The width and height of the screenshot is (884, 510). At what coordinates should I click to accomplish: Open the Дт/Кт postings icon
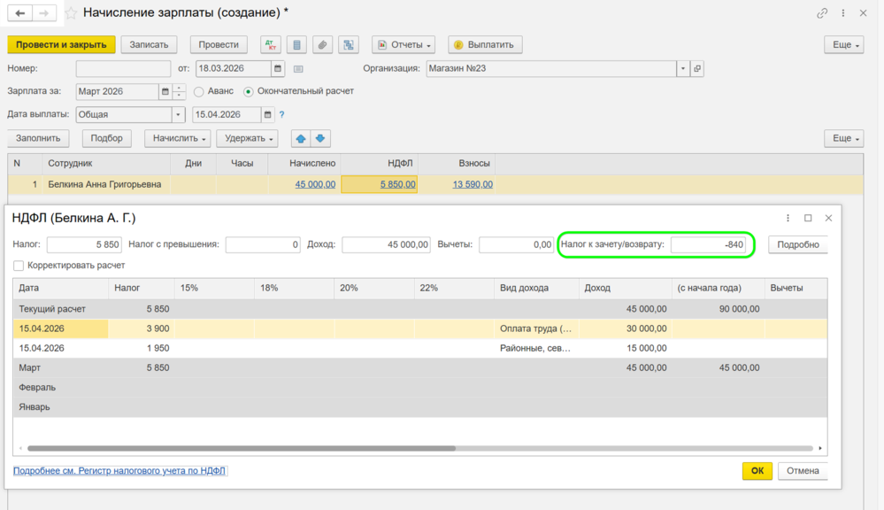tap(271, 44)
